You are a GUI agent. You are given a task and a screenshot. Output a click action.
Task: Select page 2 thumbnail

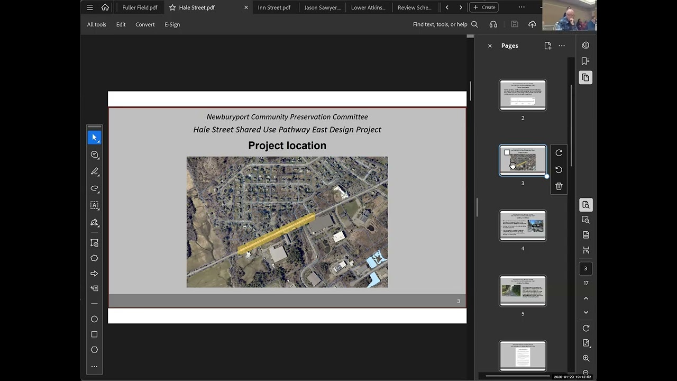coord(523,95)
